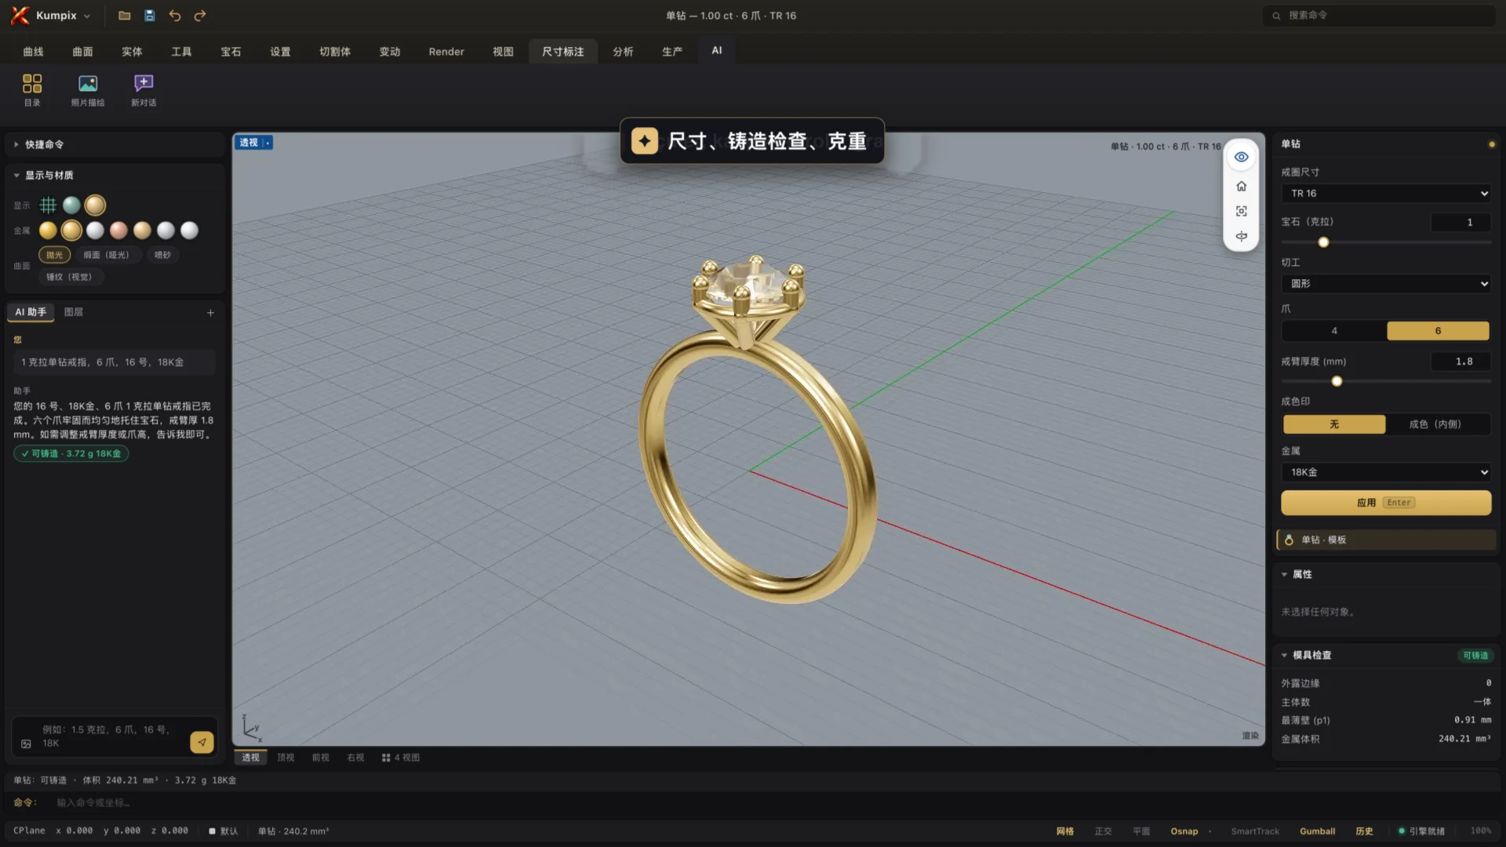The width and height of the screenshot is (1506, 847).
Task: Open the folder icon in title bar
Action: click(124, 16)
